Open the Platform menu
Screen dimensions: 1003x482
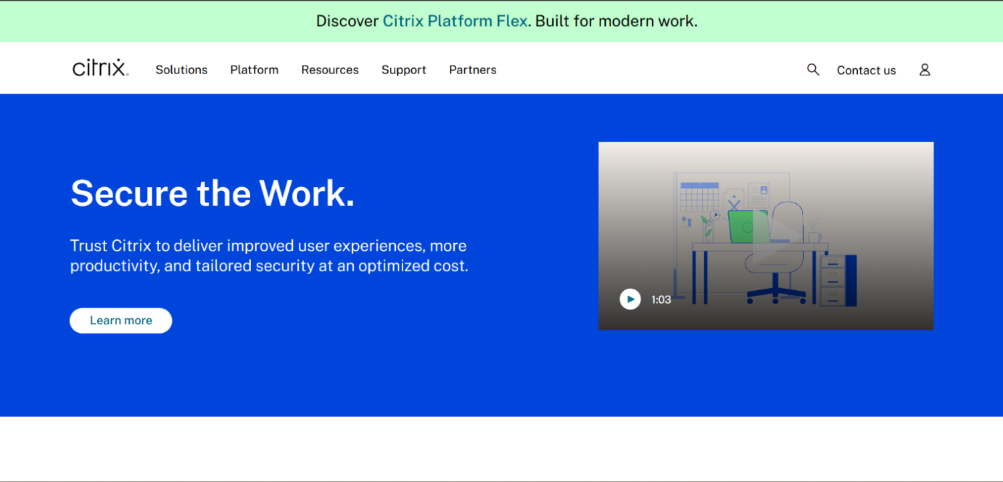(x=254, y=70)
